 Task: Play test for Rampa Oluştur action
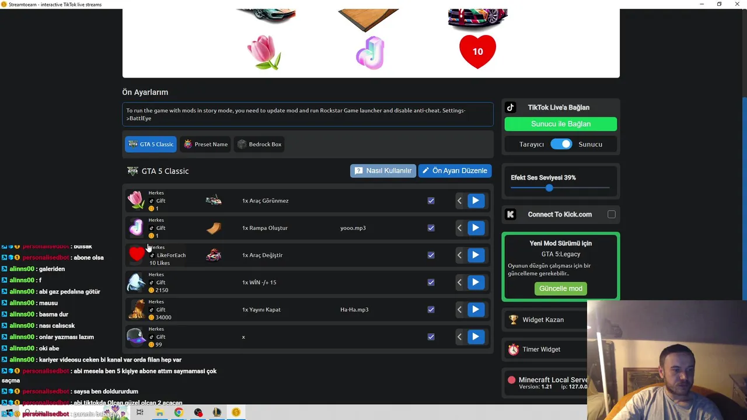pos(476,228)
